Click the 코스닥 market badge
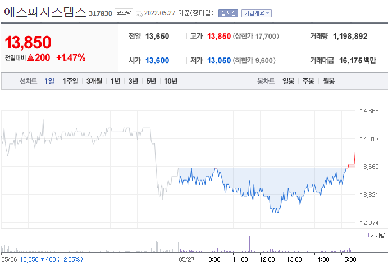388x270 pixels. click(x=124, y=13)
